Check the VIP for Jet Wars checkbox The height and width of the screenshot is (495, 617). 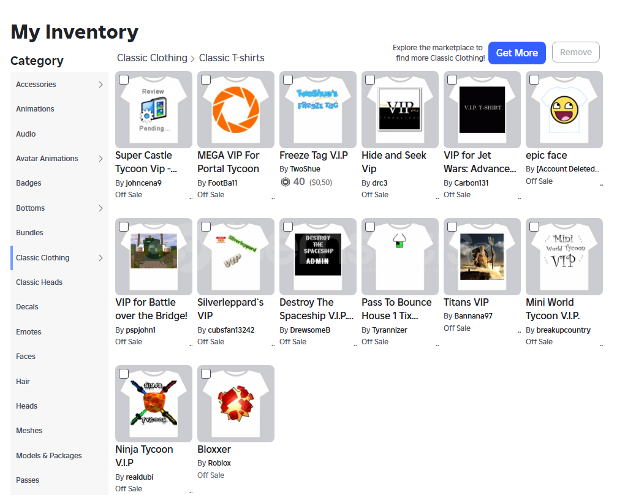[x=452, y=80]
